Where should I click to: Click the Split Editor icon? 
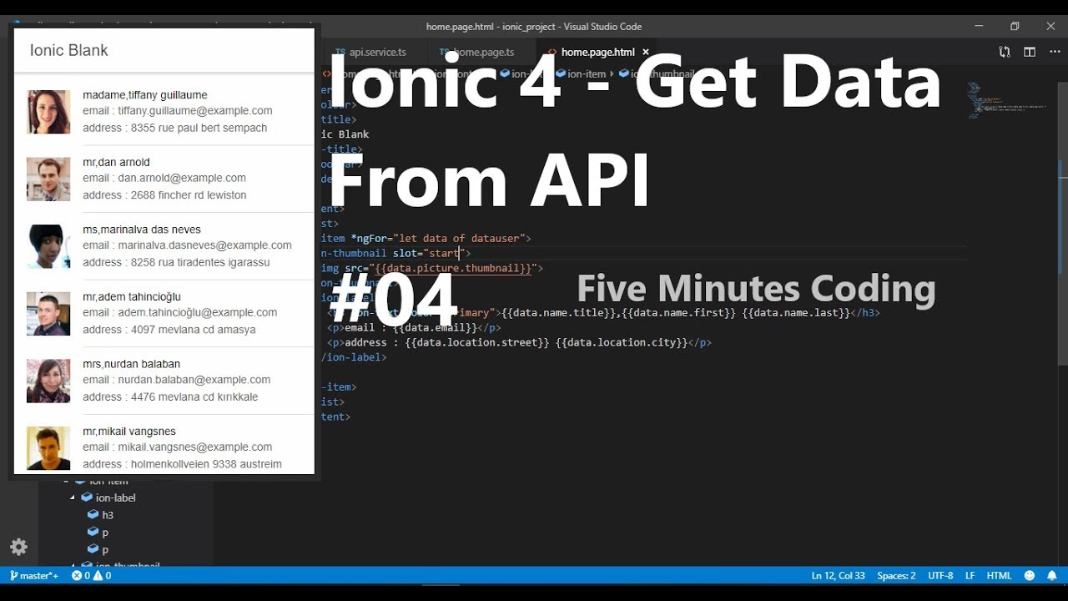1030,52
